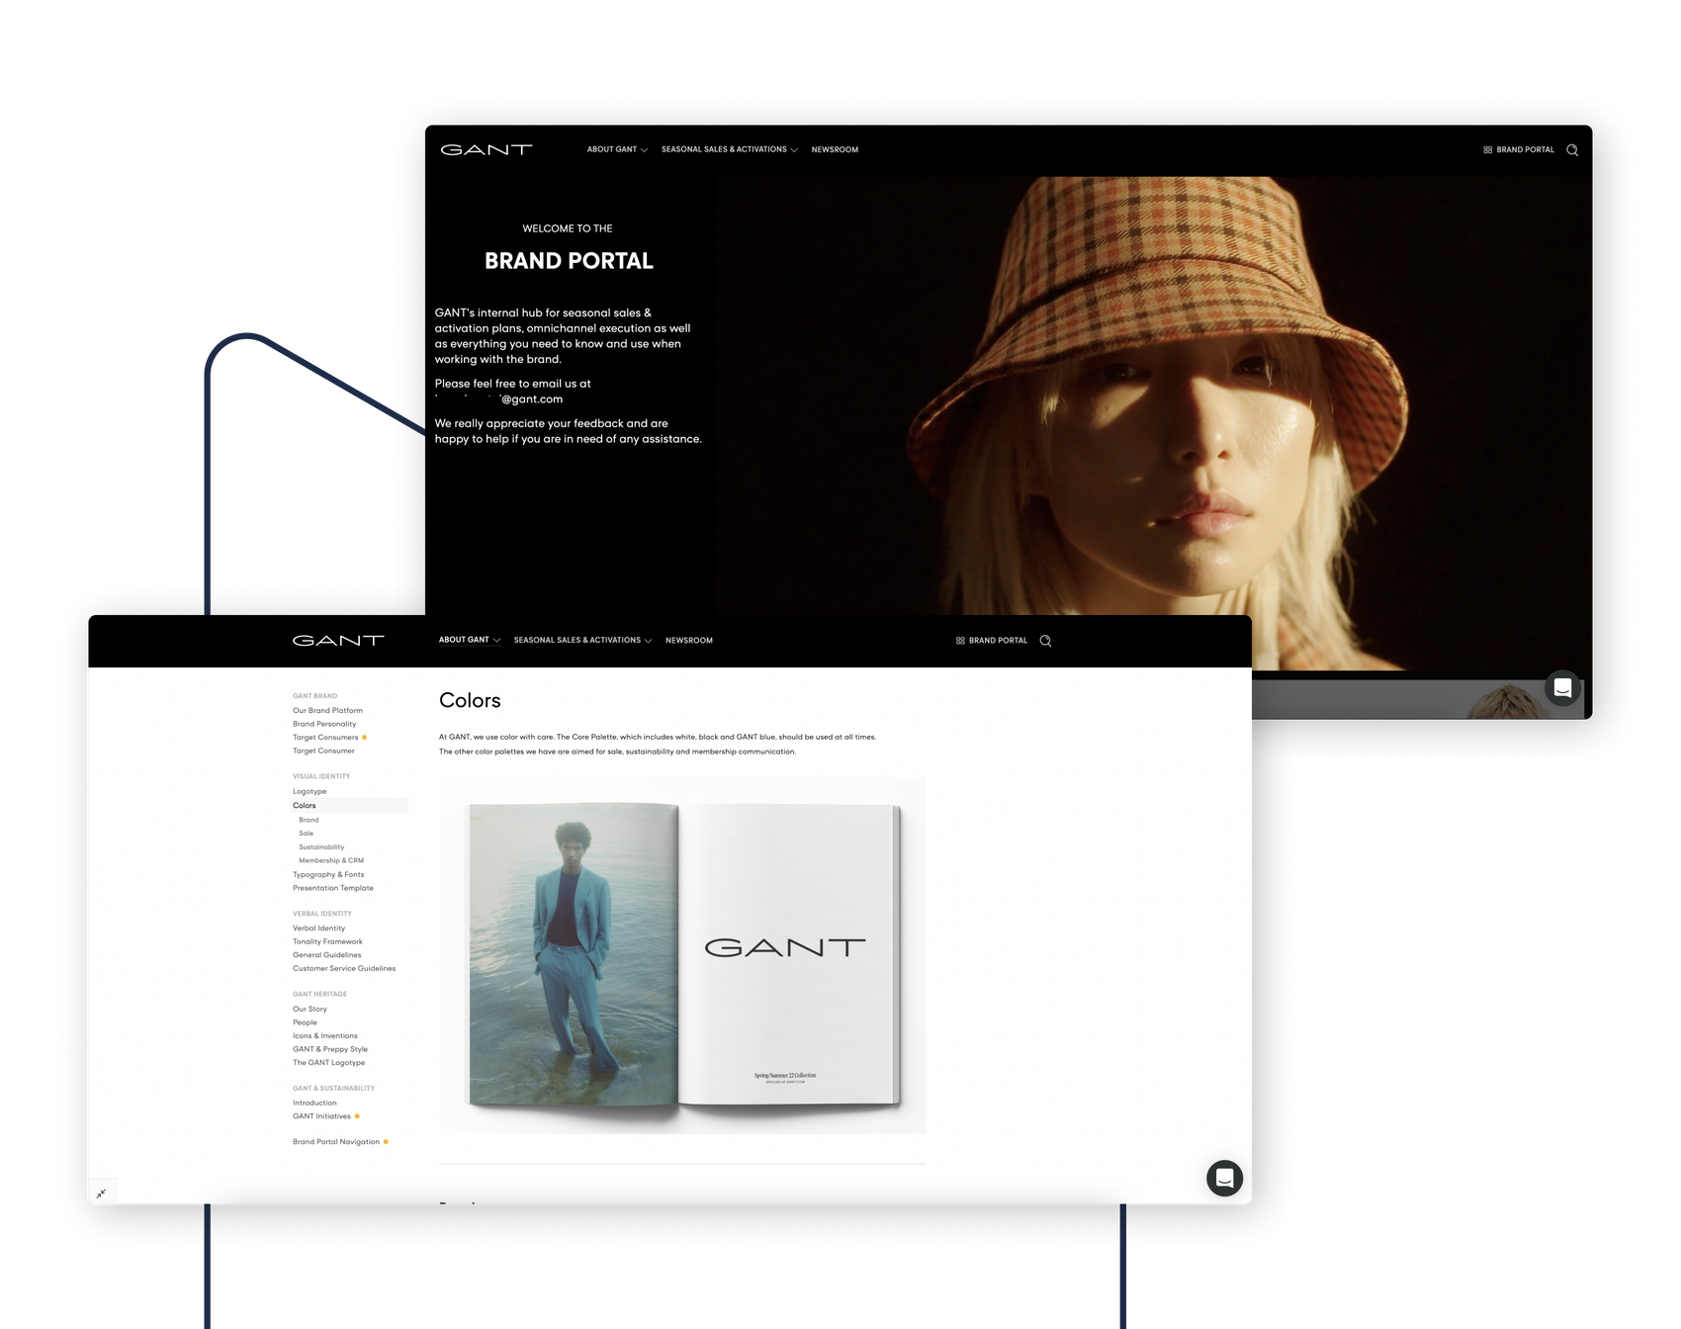Screen dimensions: 1681x1329
Task: Click the magazine spread image on Colors page
Action: (682, 955)
